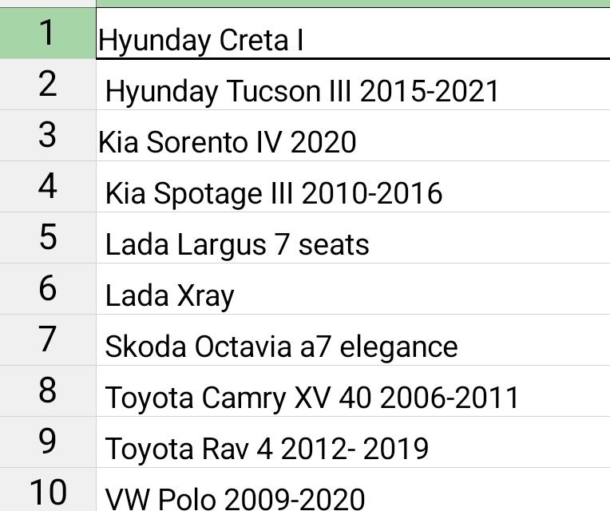Select row header 10
The image size is (610, 511).
click(x=48, y=491)
